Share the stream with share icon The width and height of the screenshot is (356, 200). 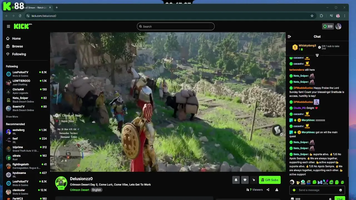(268, 190)
